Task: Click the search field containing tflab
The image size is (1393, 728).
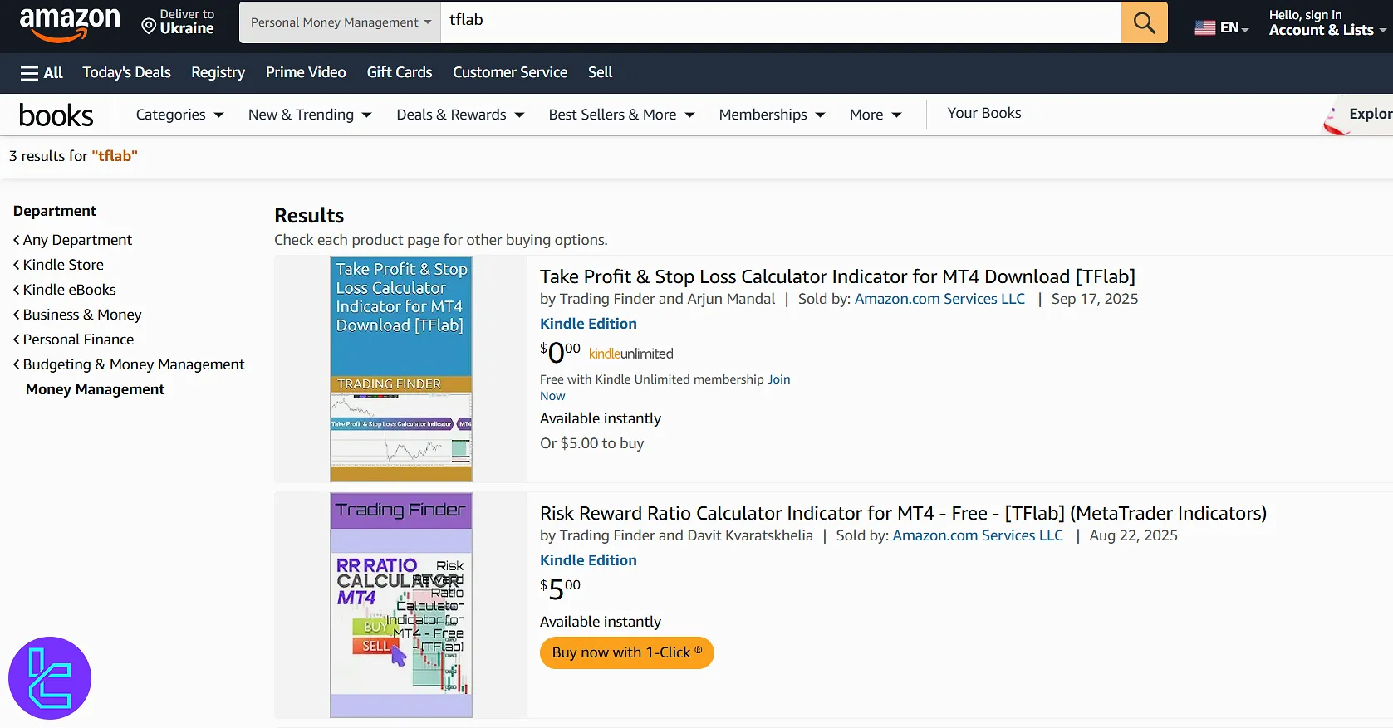Action: click(x=781, y=22)
